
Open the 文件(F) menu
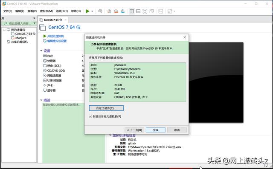click(x=8, y=11)
